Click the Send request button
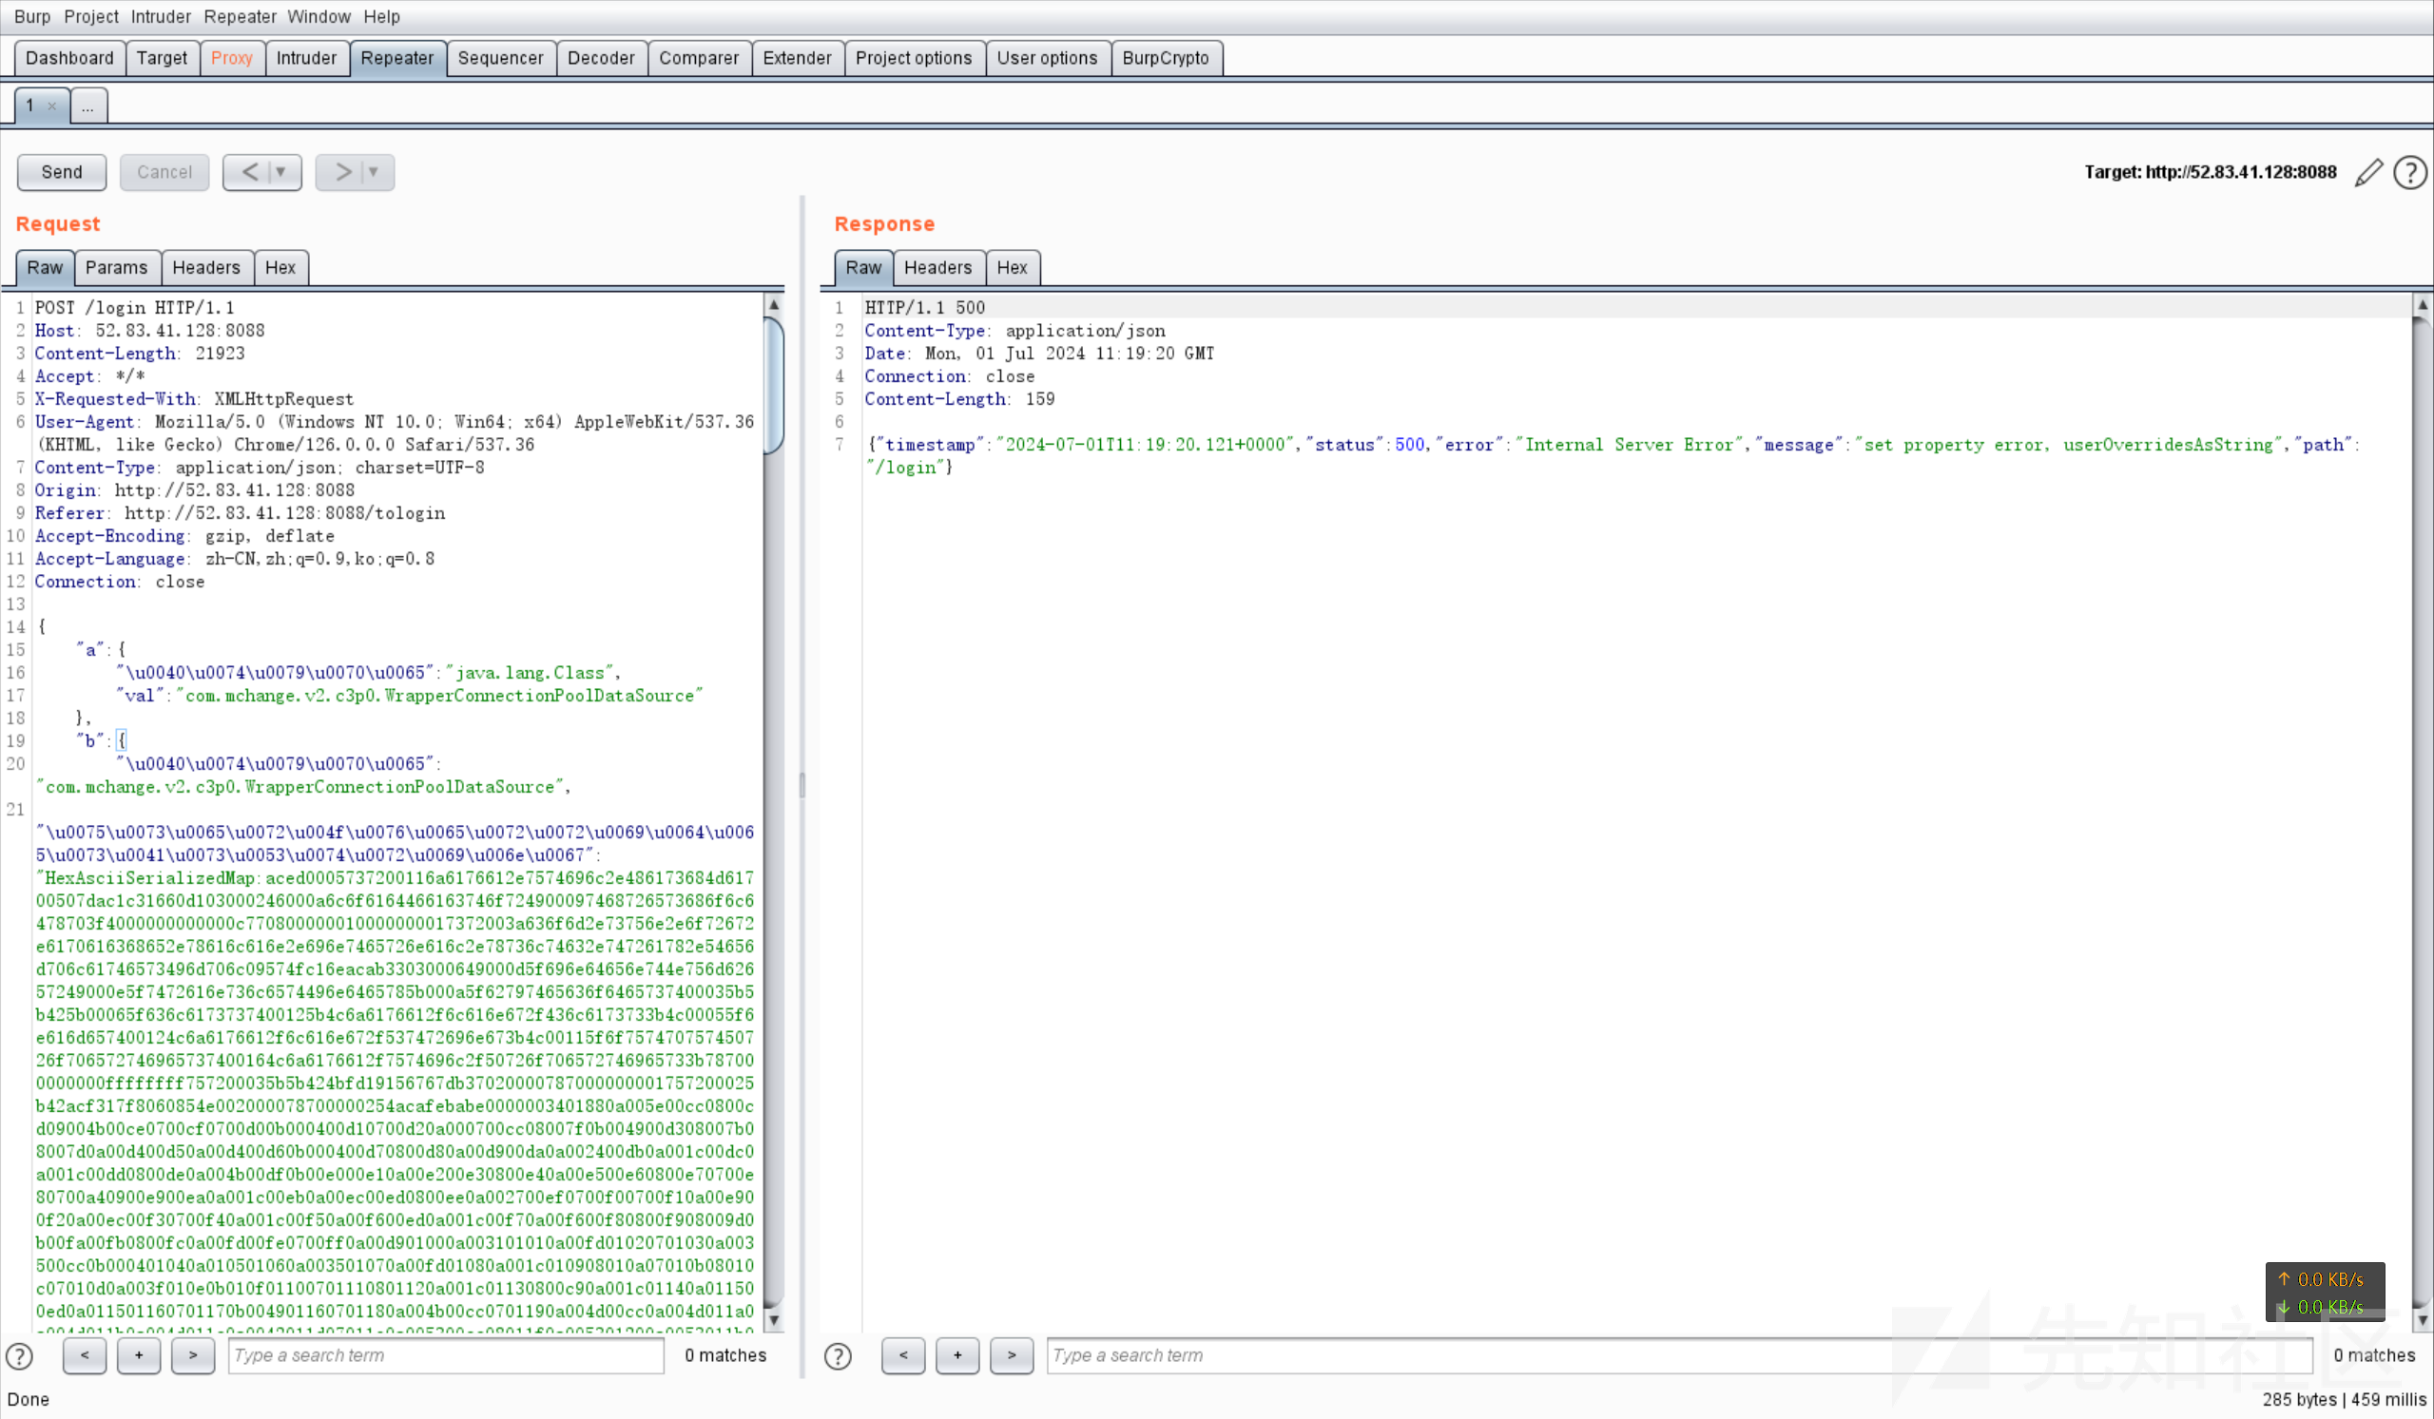Screen dimensions: 2434x1419 click(62, 172)
